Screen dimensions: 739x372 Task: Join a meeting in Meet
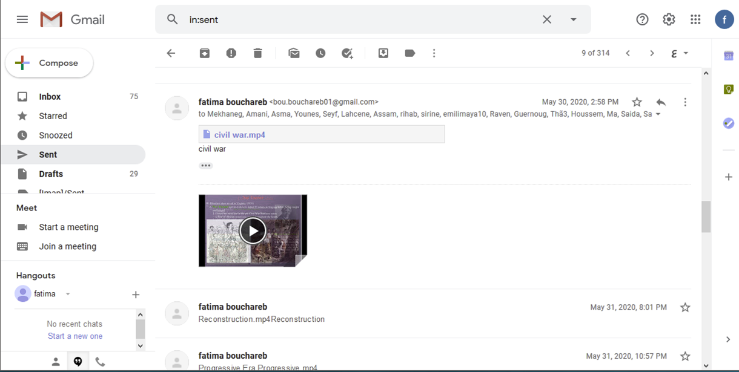[67, 247]
